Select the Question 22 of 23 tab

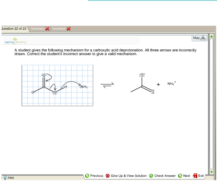pyautogui.click(x=14, y=29)
